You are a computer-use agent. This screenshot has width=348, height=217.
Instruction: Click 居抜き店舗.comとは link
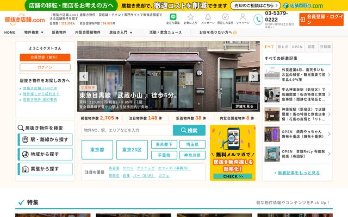click(40, 88)
